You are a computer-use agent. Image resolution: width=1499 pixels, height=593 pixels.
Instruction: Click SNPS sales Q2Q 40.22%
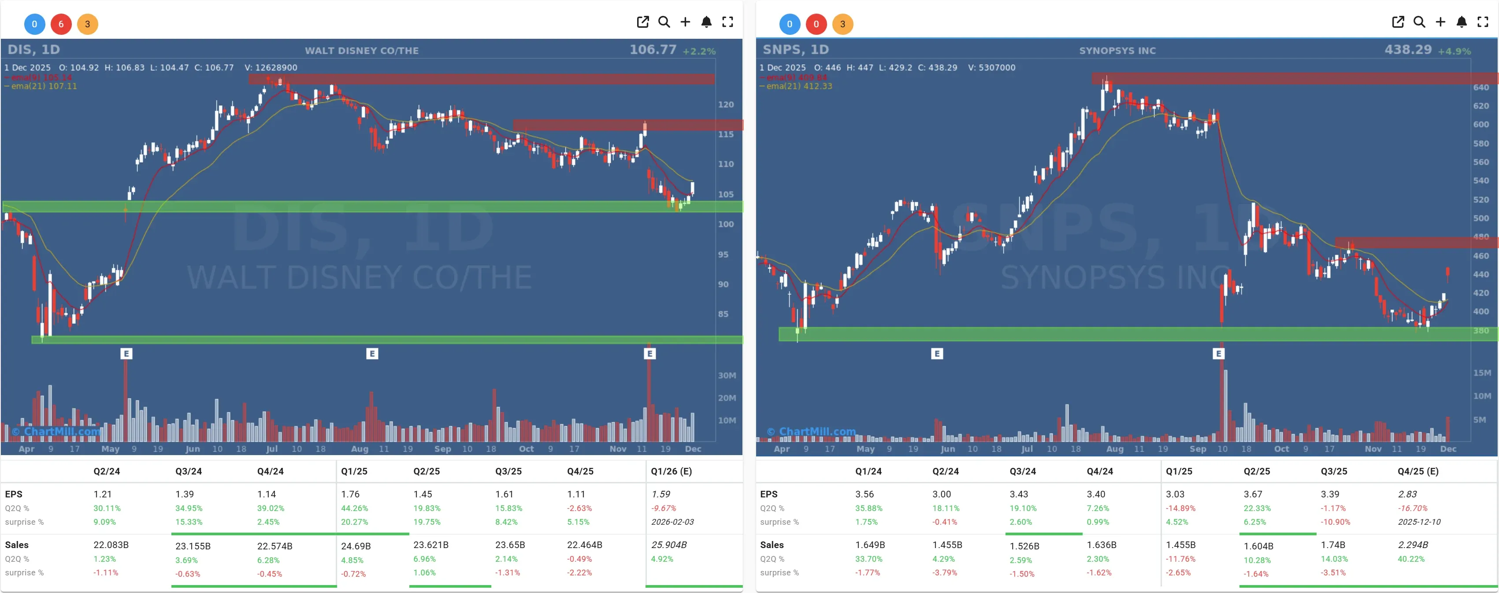point(1412,559)
